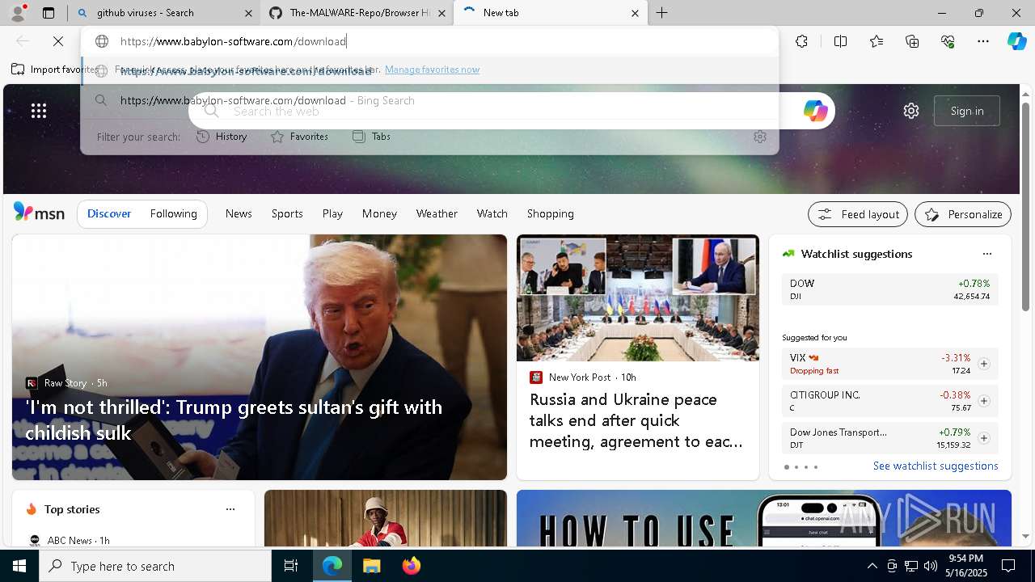Open Top stories more options
The image size is (1035, 582).
click(230, 509)
